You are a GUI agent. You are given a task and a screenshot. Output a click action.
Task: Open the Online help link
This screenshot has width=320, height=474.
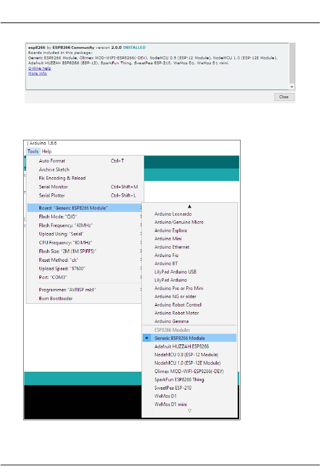point(39,68)
